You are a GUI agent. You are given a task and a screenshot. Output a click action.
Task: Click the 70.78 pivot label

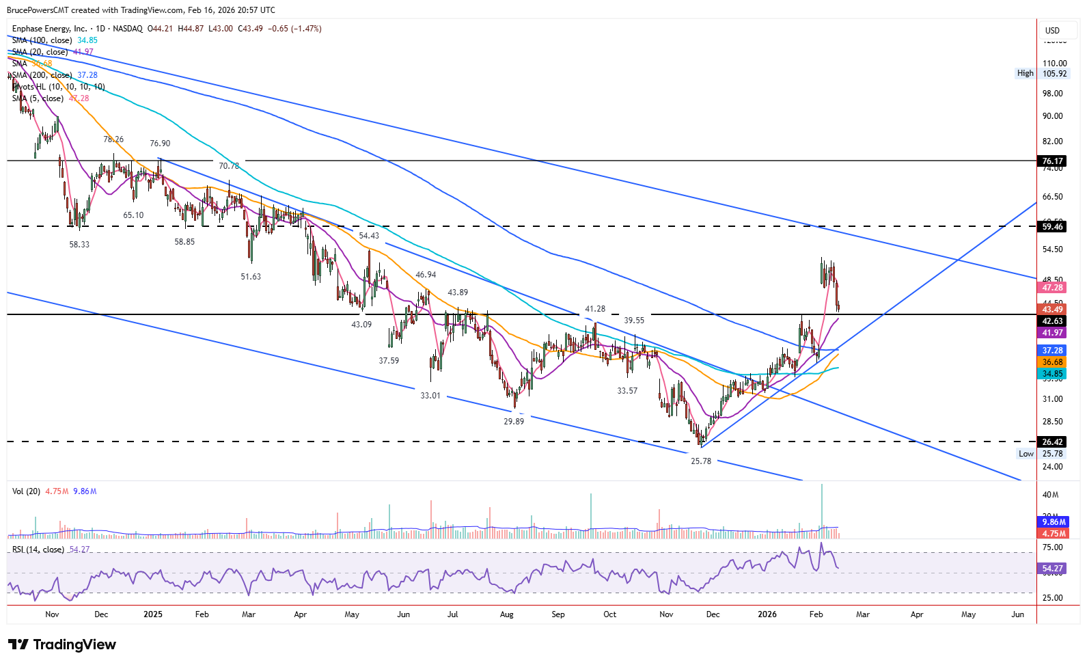pos(229,166)
